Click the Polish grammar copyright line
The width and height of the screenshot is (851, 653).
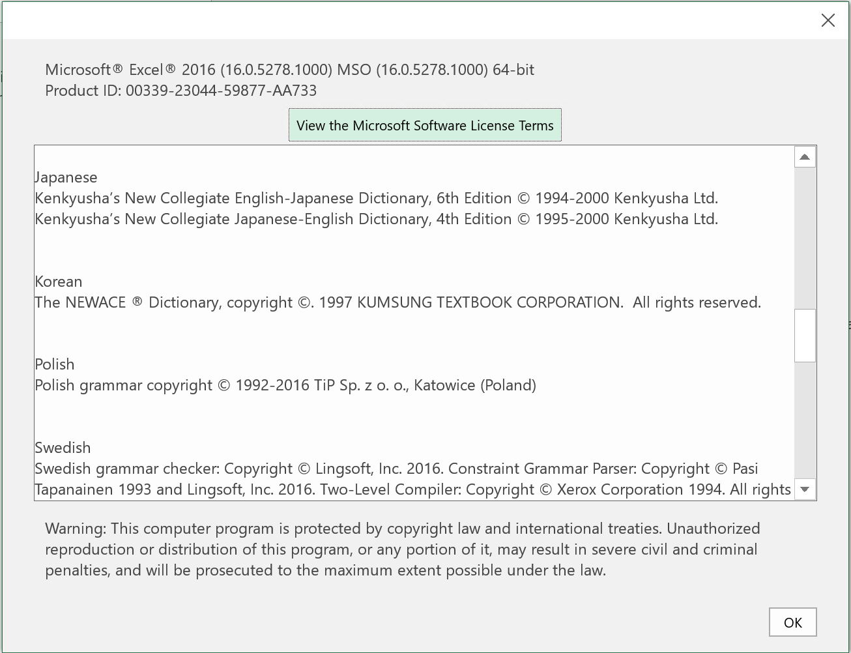[x=285, y=385]
